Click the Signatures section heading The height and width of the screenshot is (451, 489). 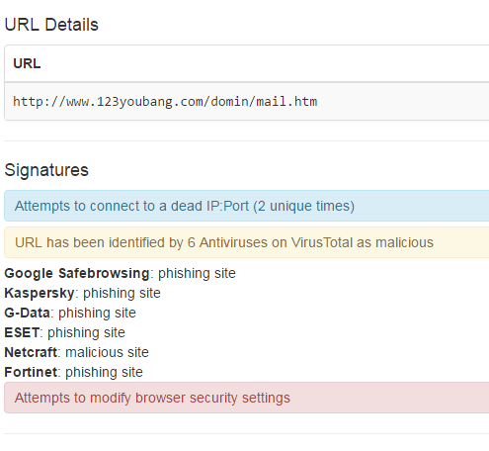(46, 170)
